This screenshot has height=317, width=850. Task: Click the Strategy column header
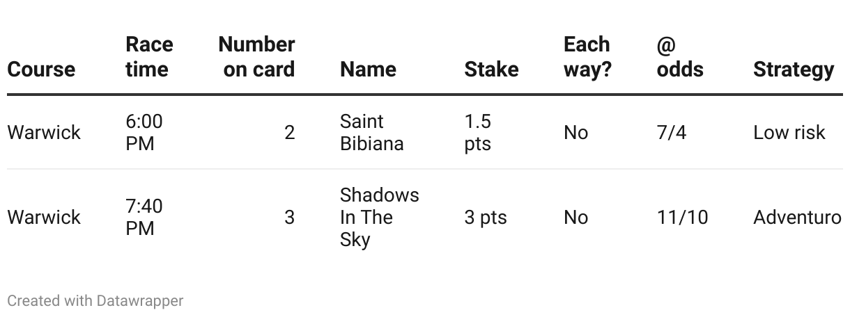point(793,70)
